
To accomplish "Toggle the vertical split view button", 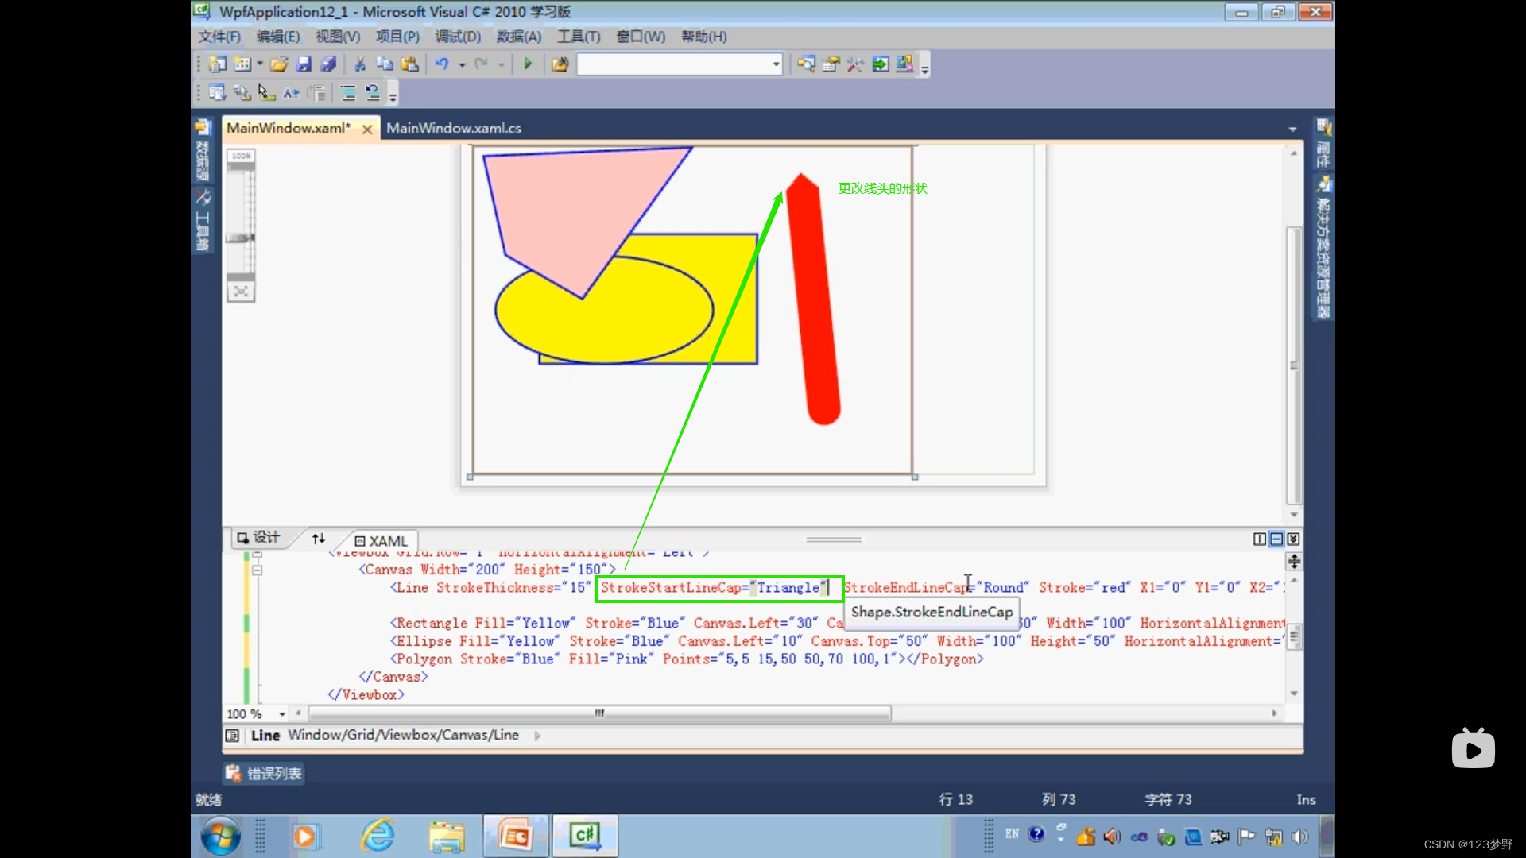I will 1260,539.
